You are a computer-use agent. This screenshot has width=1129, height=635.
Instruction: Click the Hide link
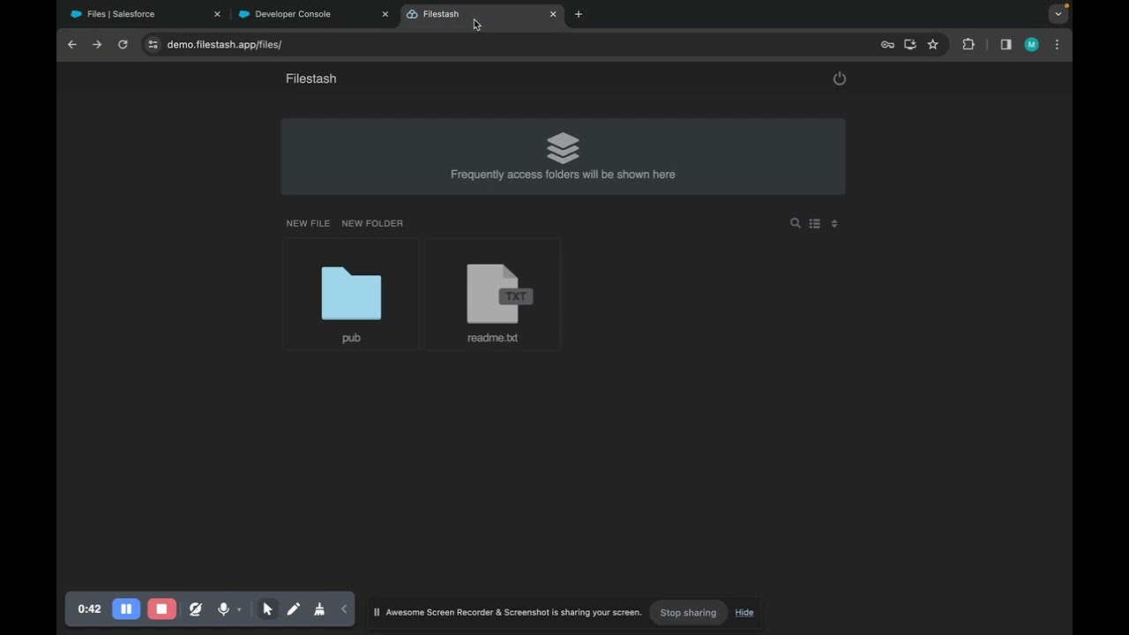pos(744,612)
